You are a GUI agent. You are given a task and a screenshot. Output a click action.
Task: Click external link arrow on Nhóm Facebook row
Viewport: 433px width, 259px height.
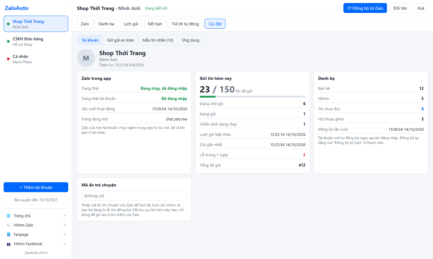(x=65, y=244)
